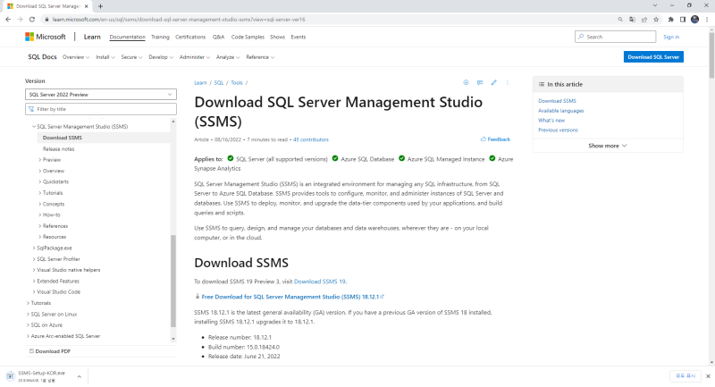Click the Download PDF link
This screenshot has height=387, width=715.
[50, 351]
